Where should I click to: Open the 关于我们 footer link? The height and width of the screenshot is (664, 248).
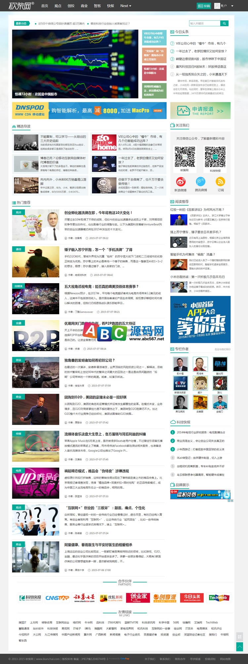[x=150, y=659]
